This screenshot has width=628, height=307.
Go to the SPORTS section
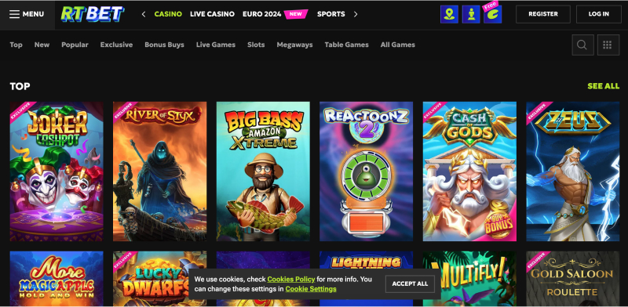point(330,14)
